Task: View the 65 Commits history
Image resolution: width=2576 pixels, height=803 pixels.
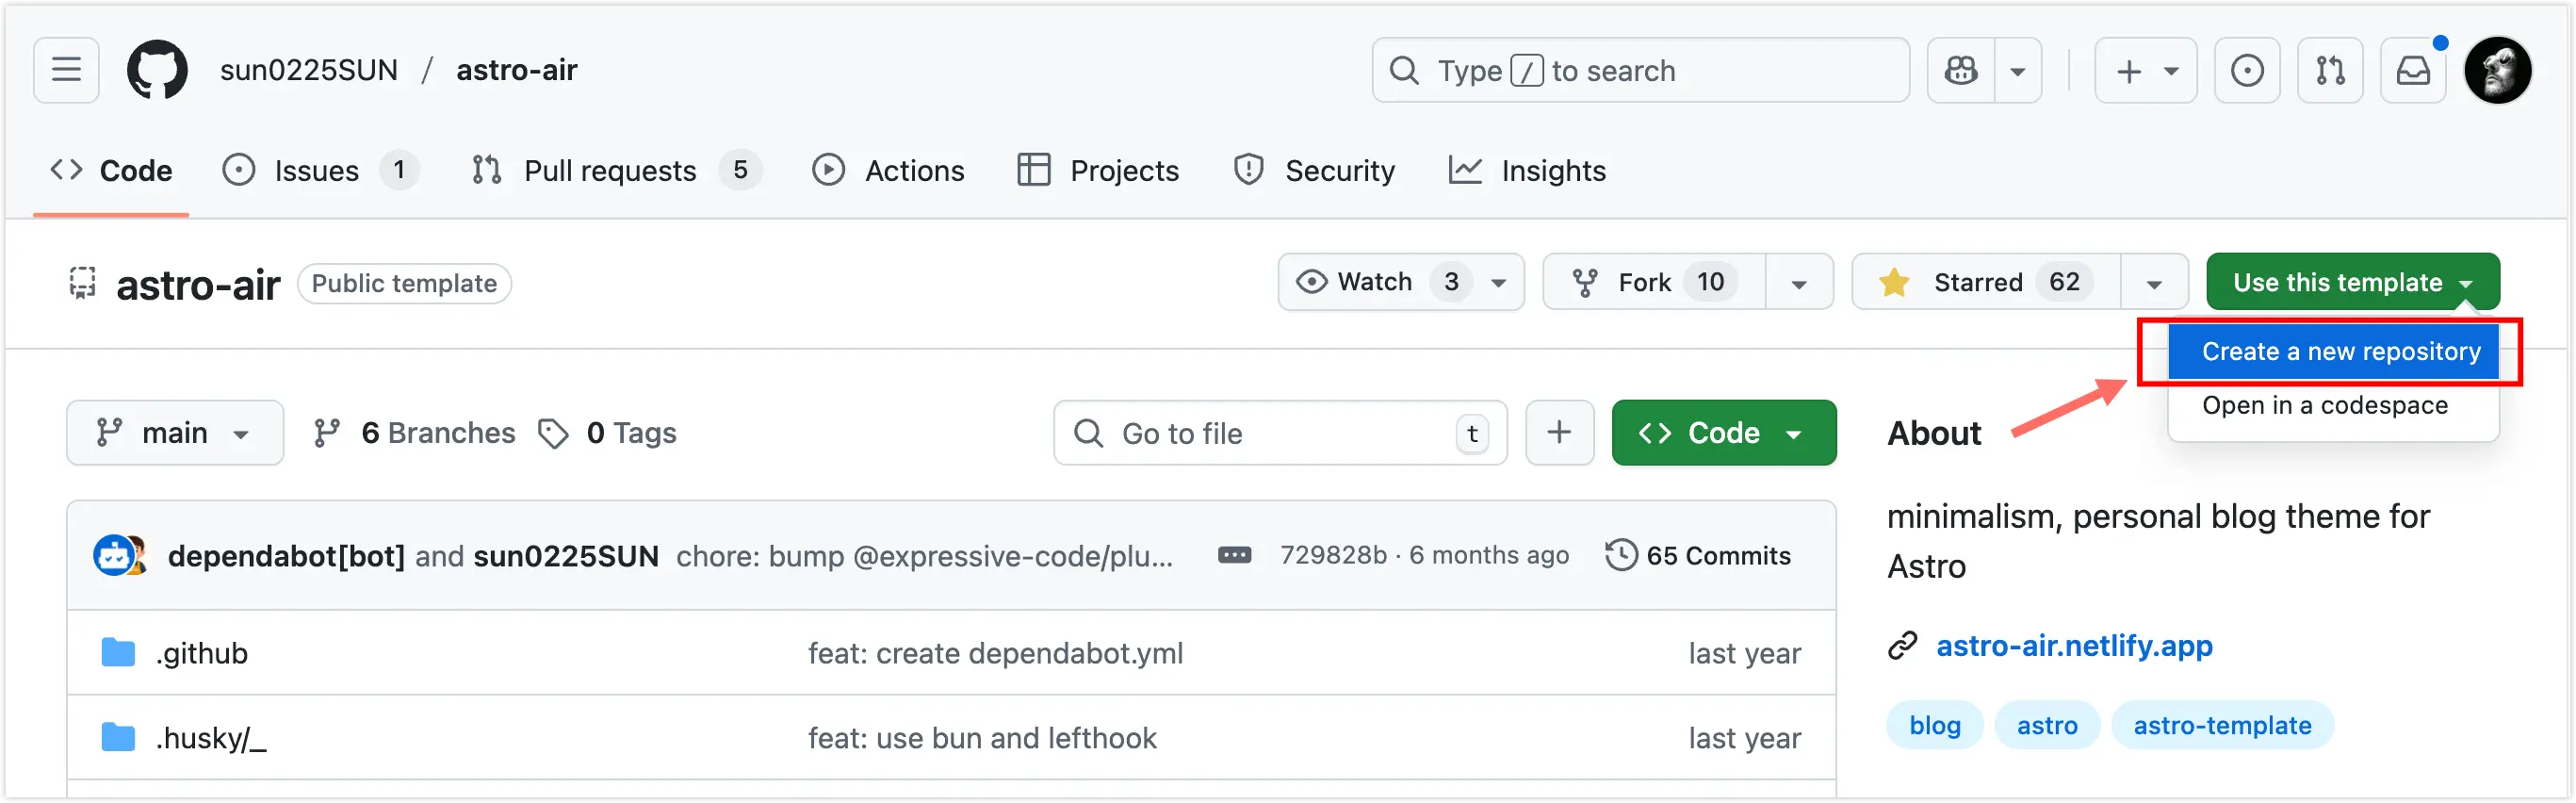Action: click(x=1697, y=555)
